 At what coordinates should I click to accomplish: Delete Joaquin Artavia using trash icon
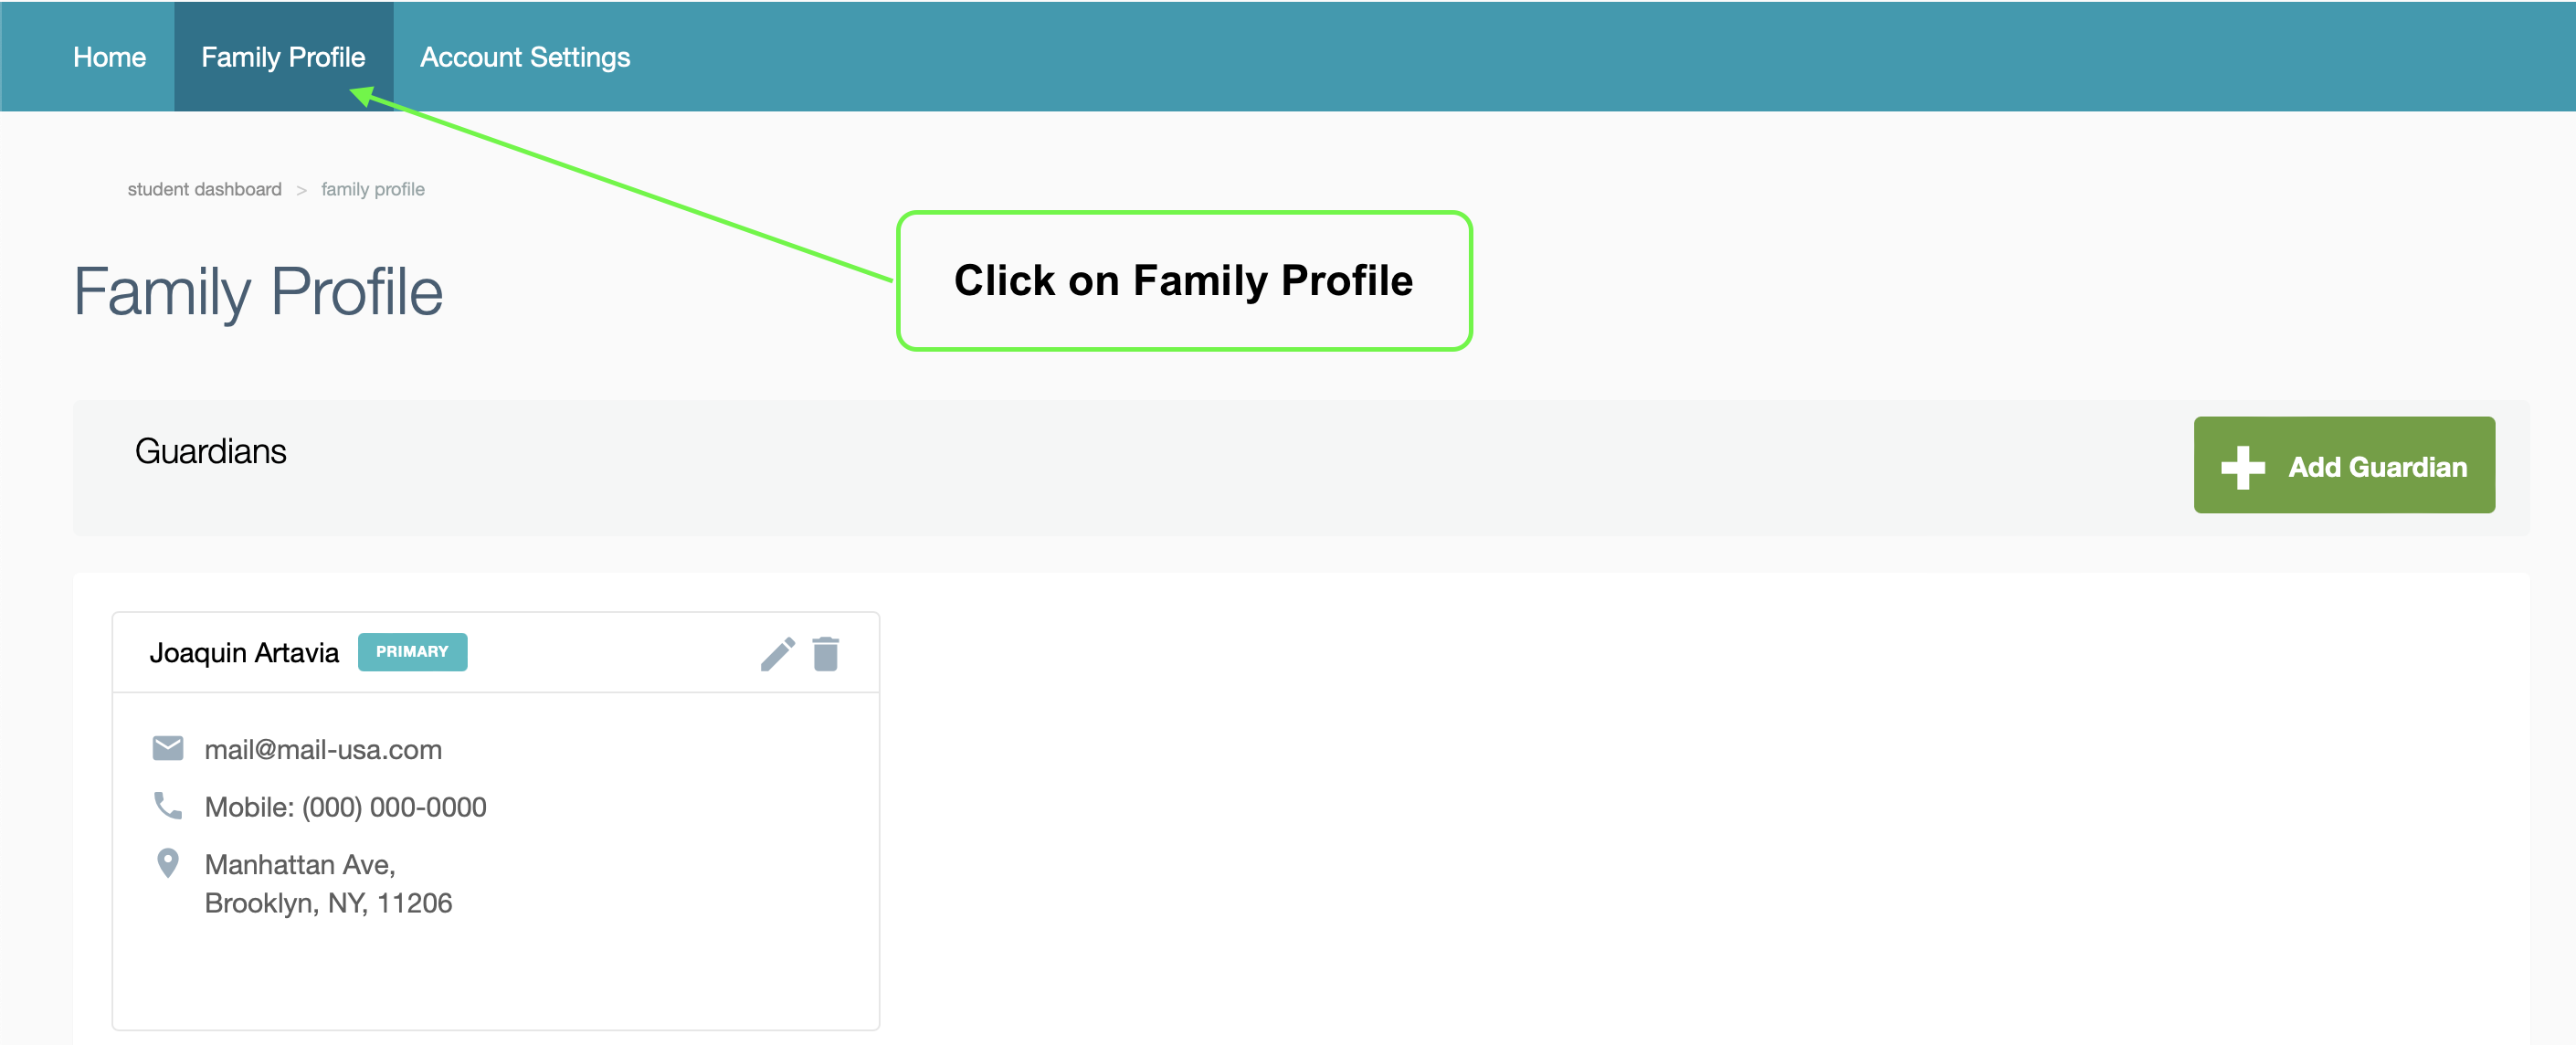[x=826, y=654]
